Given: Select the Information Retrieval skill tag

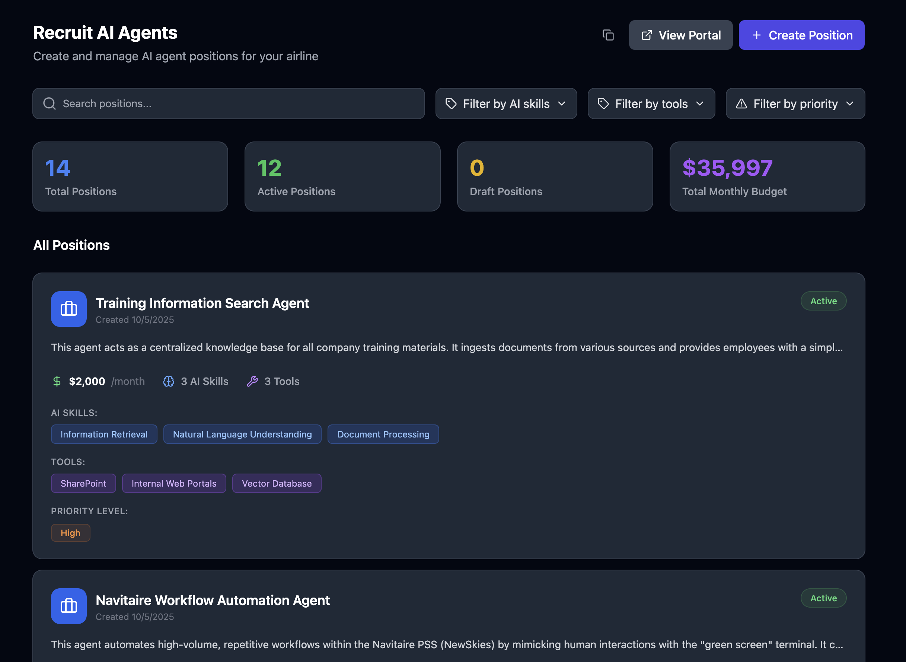Looking at the screenshot, I should coord(104,434).
